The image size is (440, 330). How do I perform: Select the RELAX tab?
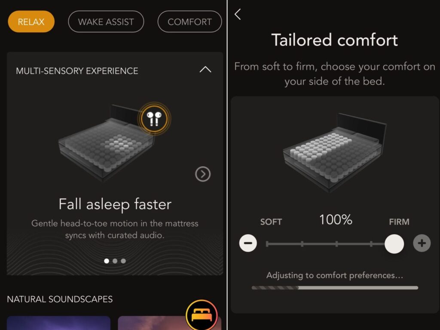(31, 21)
